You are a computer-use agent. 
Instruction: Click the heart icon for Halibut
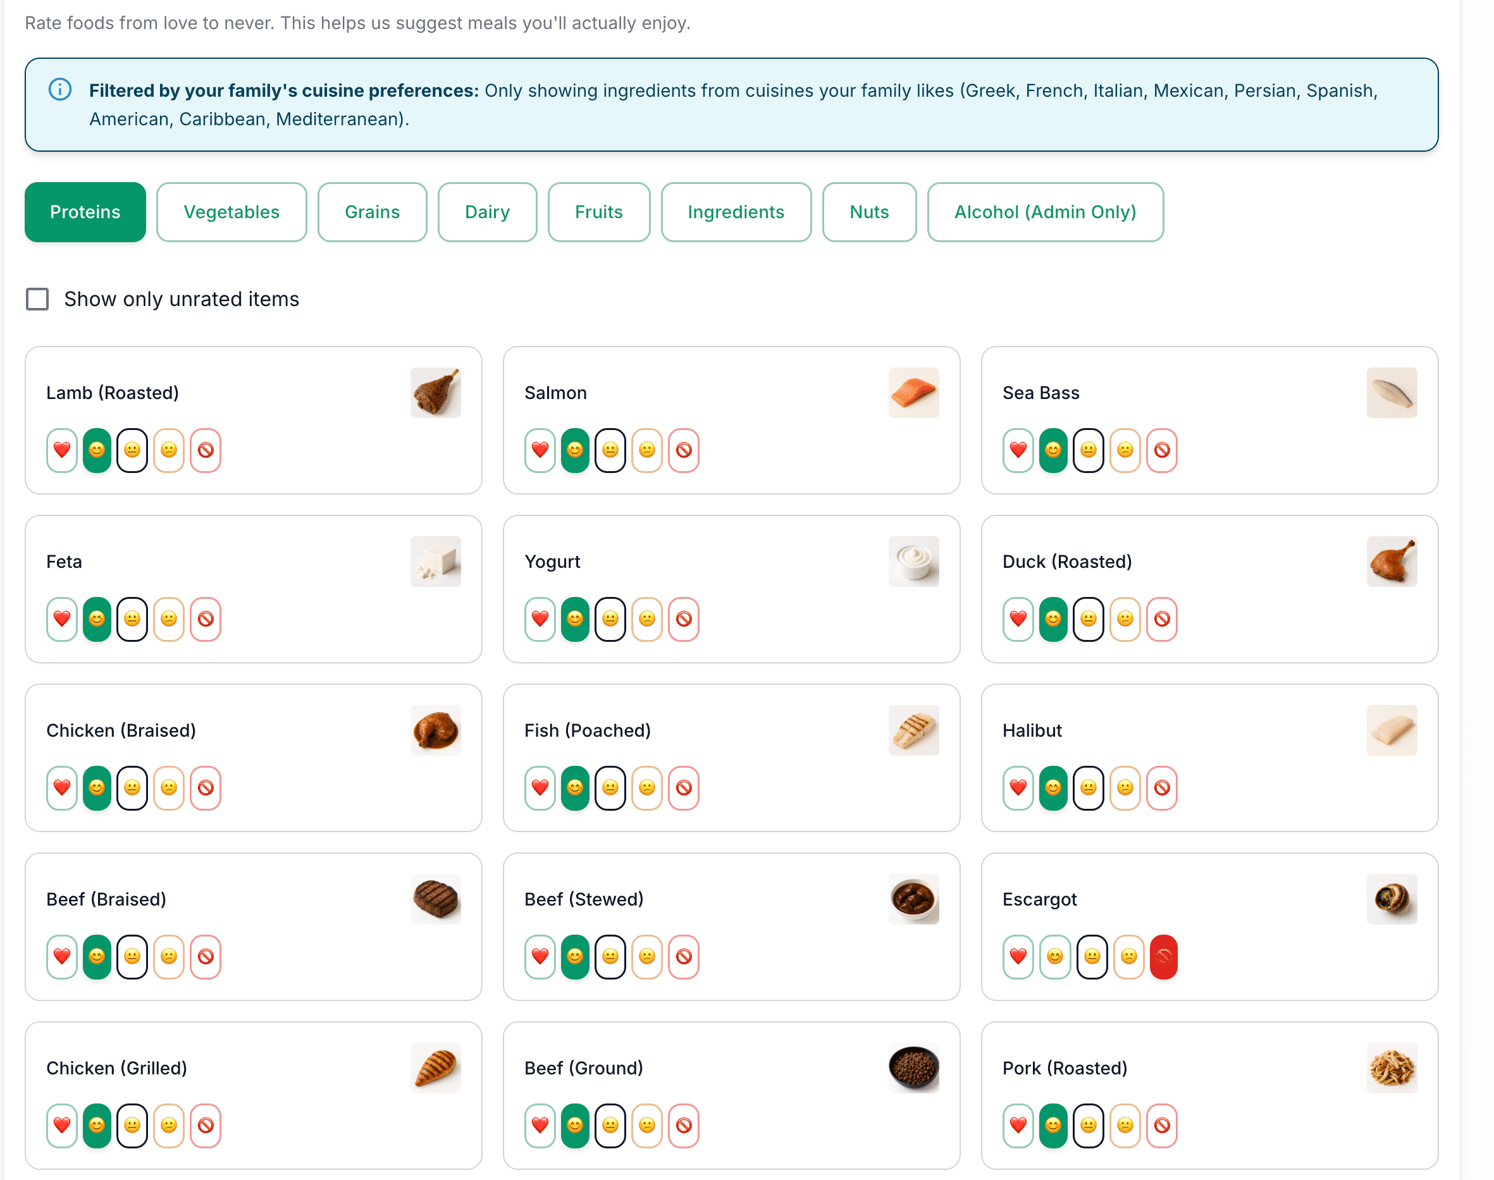[x=1017, y=787]
